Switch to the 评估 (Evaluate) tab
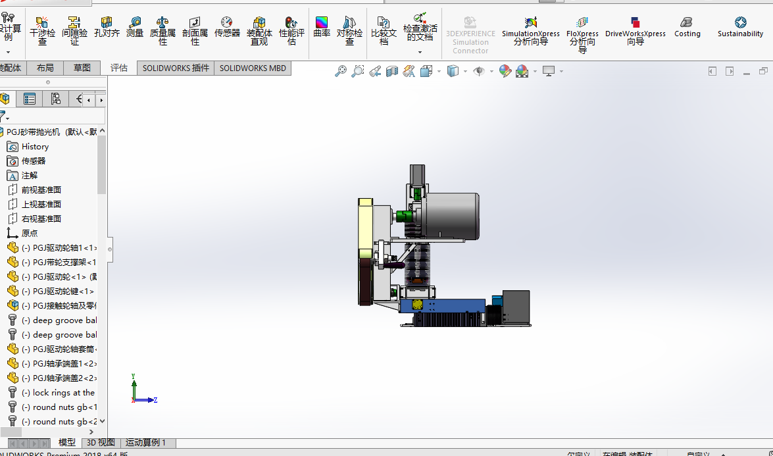 pos(119,68)
